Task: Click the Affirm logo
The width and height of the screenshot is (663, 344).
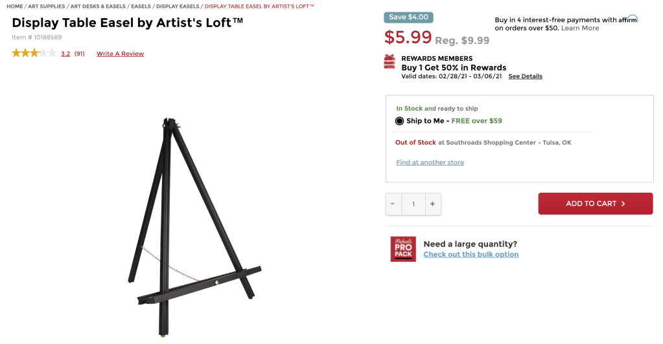Action: pos(628,19)
